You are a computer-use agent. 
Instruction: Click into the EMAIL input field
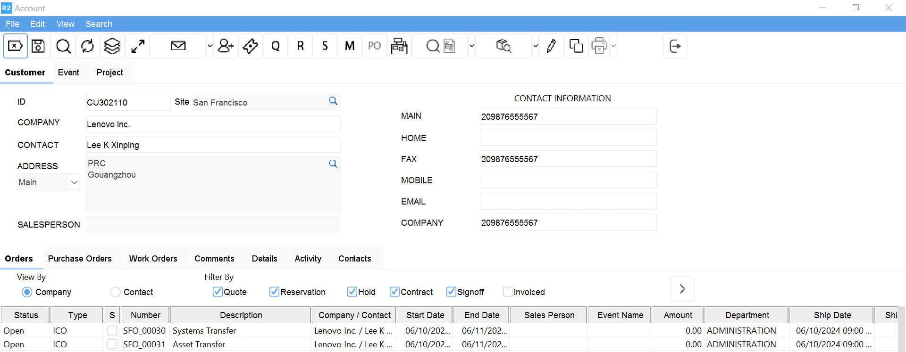(x=568, y=202)
